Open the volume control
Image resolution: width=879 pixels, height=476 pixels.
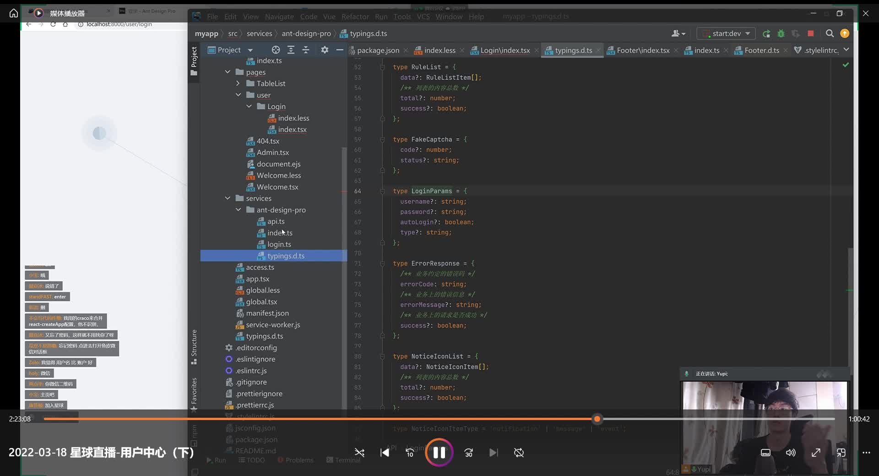tap(791, 453)
